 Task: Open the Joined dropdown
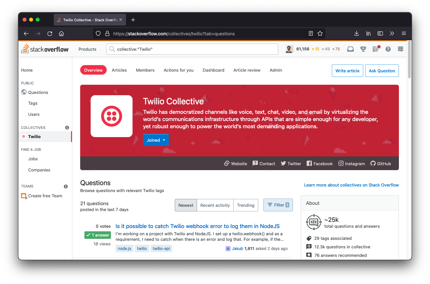pos(156,140)
